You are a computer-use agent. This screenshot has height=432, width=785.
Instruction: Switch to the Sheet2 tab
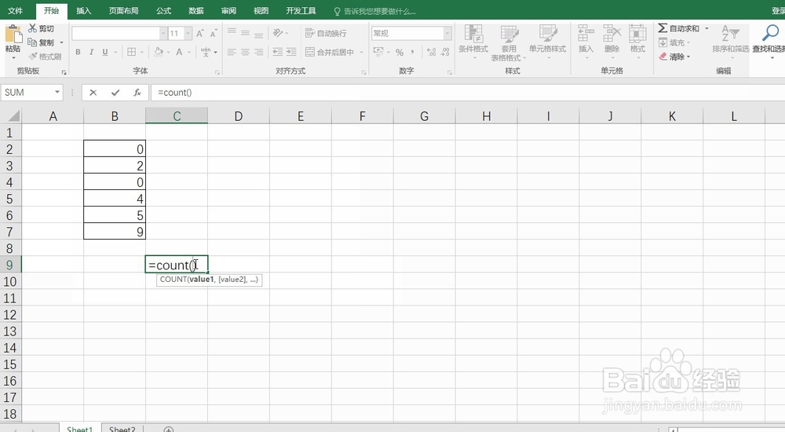pos(122,429)
